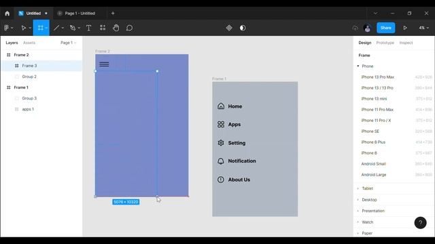Image resolution: width=435 pixels, height=244 pixels.
Task: Open the Figma main menu icon
Action: pyautogui.click(x=6, y=28)
